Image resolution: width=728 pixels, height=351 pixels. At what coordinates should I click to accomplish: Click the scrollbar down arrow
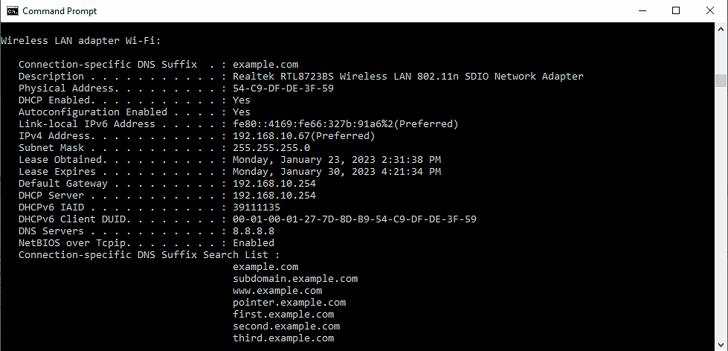(721, 344)
